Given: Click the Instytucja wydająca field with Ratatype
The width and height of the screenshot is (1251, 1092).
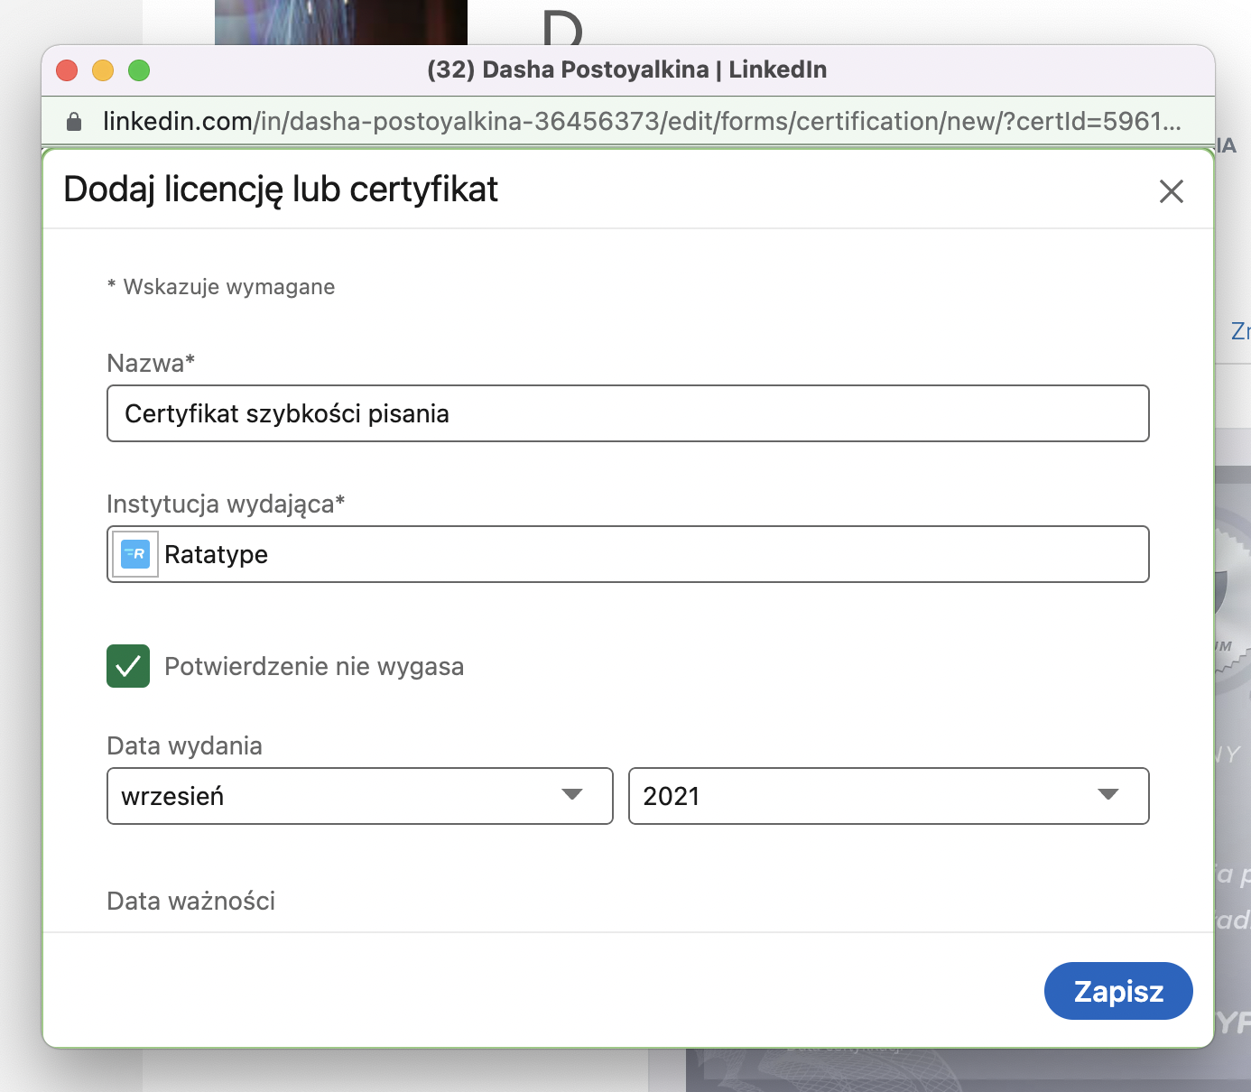Looking at the screenshot, I should click(x=627, y=554).
